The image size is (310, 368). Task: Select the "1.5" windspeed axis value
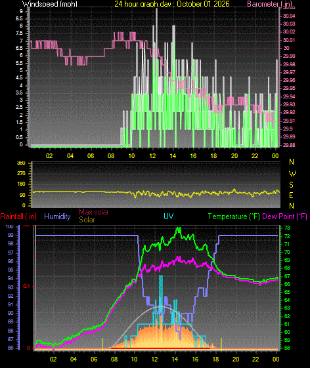click(19, 122)
